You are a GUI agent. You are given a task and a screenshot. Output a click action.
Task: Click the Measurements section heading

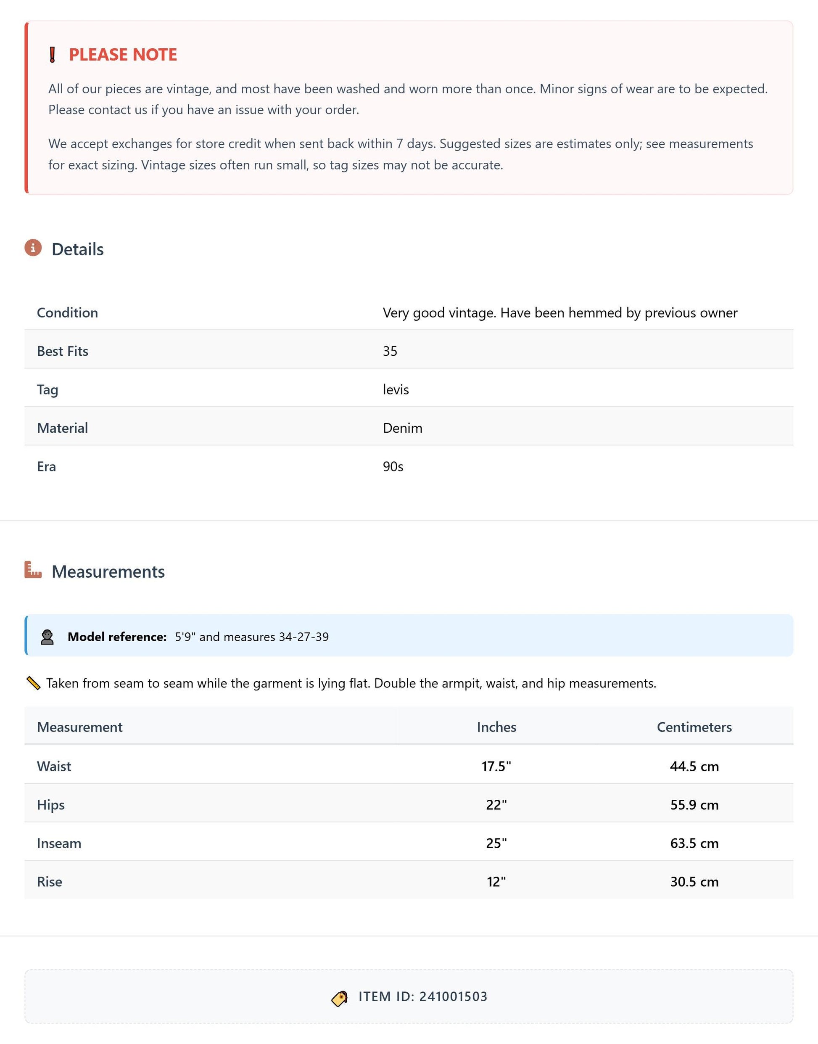click(108, 571)
